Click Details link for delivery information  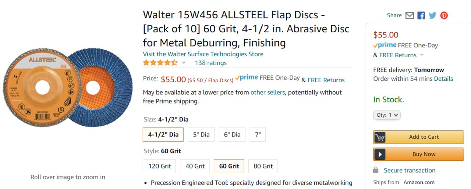click(443, 79)
